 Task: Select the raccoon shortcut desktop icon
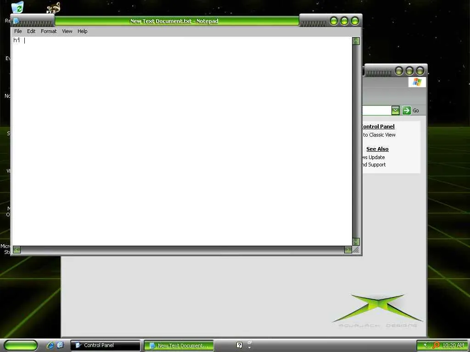point(53,8)
